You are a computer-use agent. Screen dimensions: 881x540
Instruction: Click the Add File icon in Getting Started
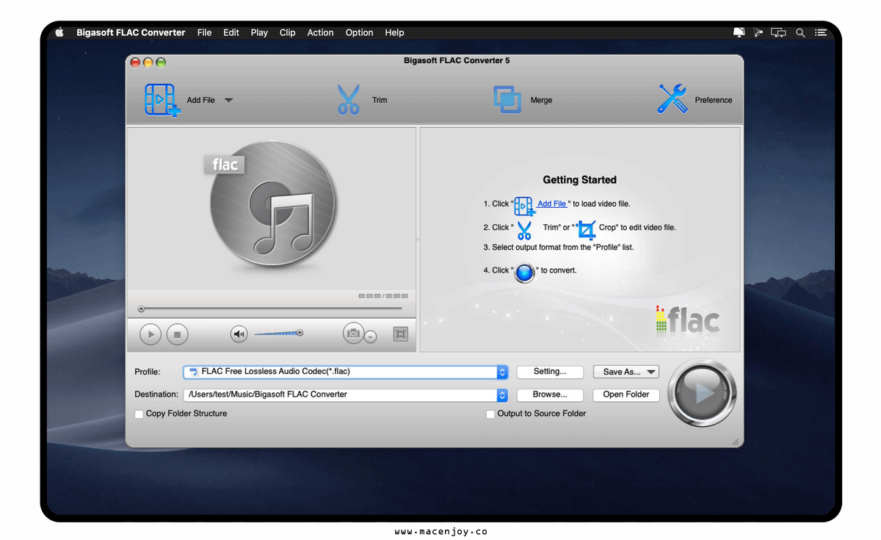[x=524, y=206]
